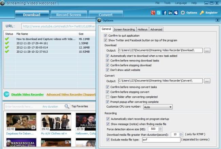Toggle Confirm before stopping download
Screen dimensions: 221x149
[x=107, y=65]
